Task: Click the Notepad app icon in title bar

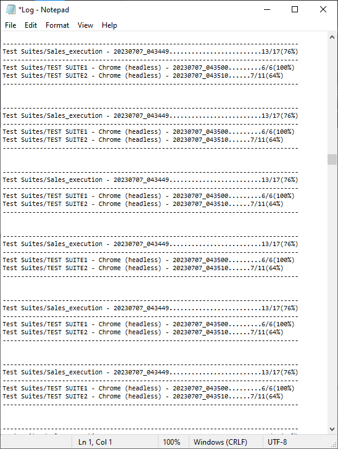Action: [x=10, y=9]
